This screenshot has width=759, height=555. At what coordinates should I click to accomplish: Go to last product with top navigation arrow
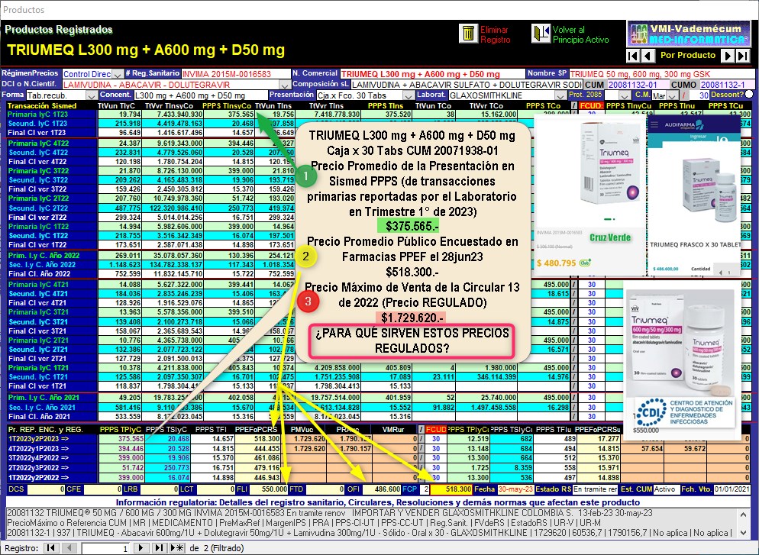(x=742, y=56)
